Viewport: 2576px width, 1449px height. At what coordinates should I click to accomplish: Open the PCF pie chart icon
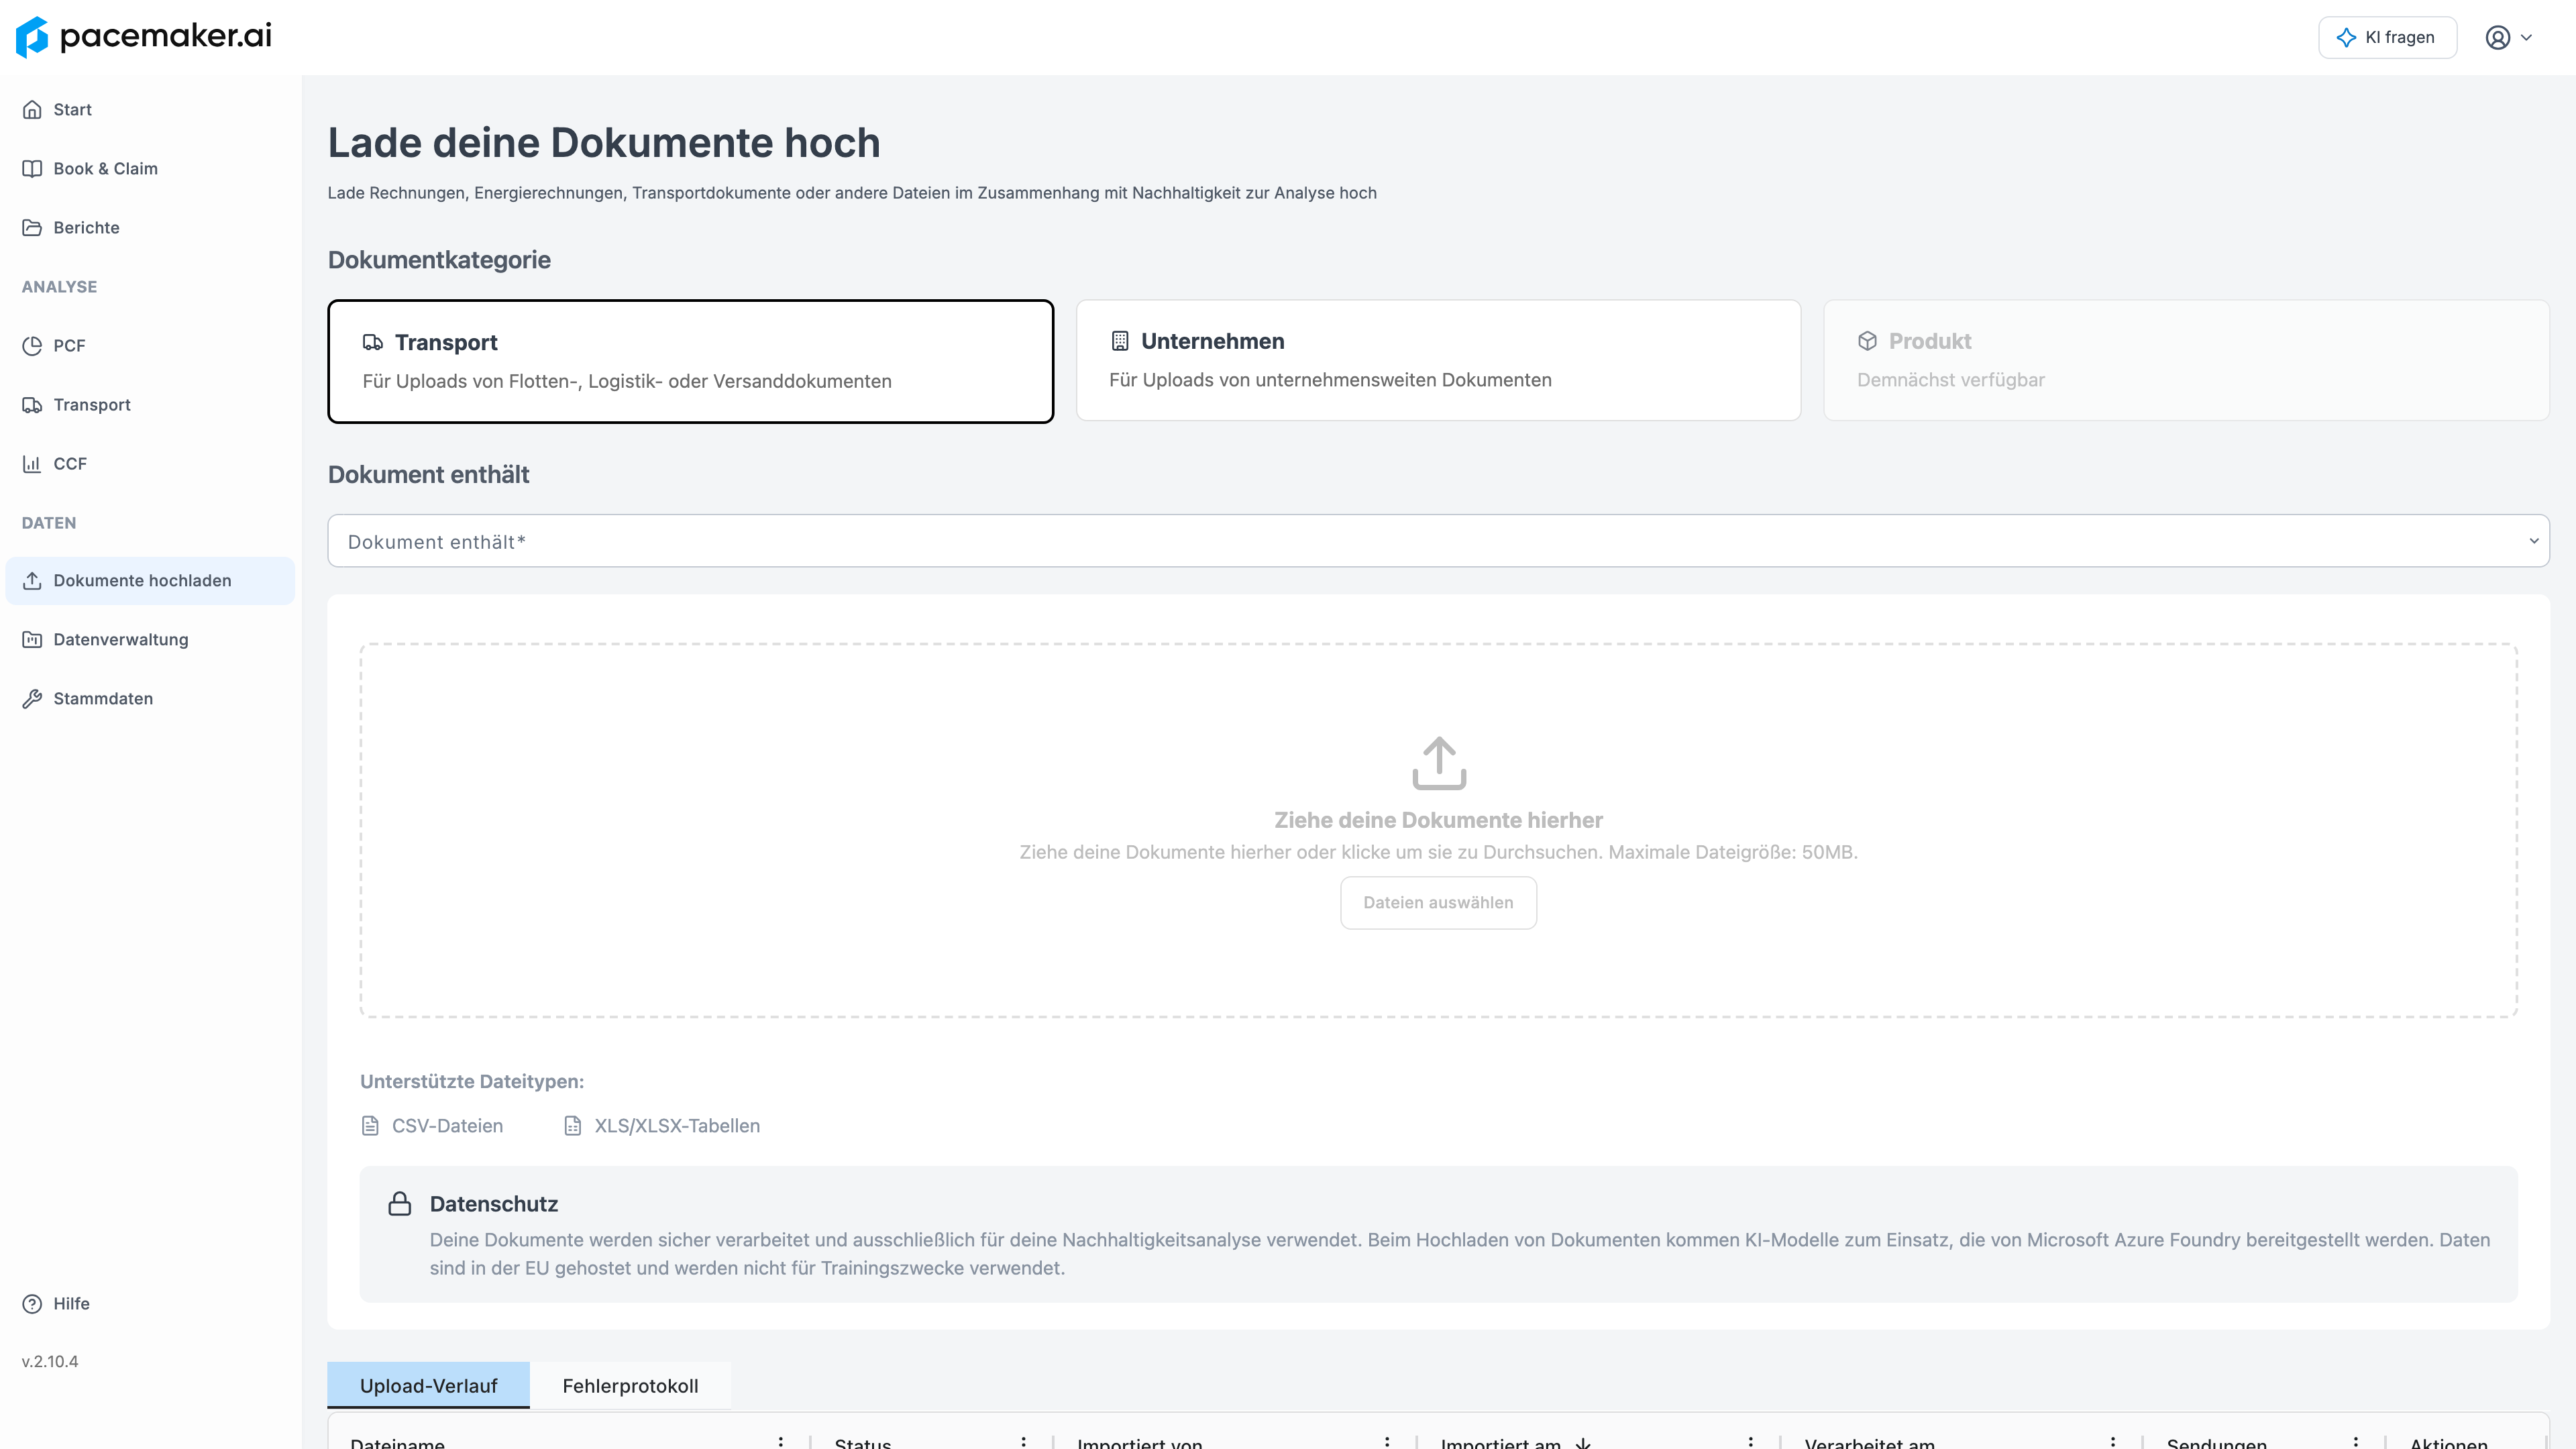coord(32,346)
